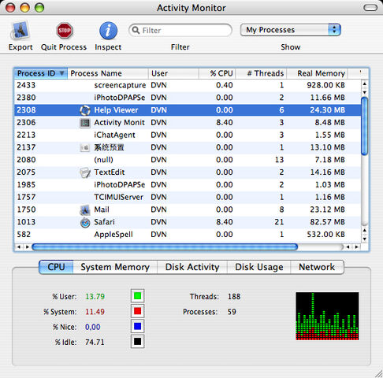Sort by # Threads column header
The width and height of the screenshot is (383, 378).
[261, 73]
